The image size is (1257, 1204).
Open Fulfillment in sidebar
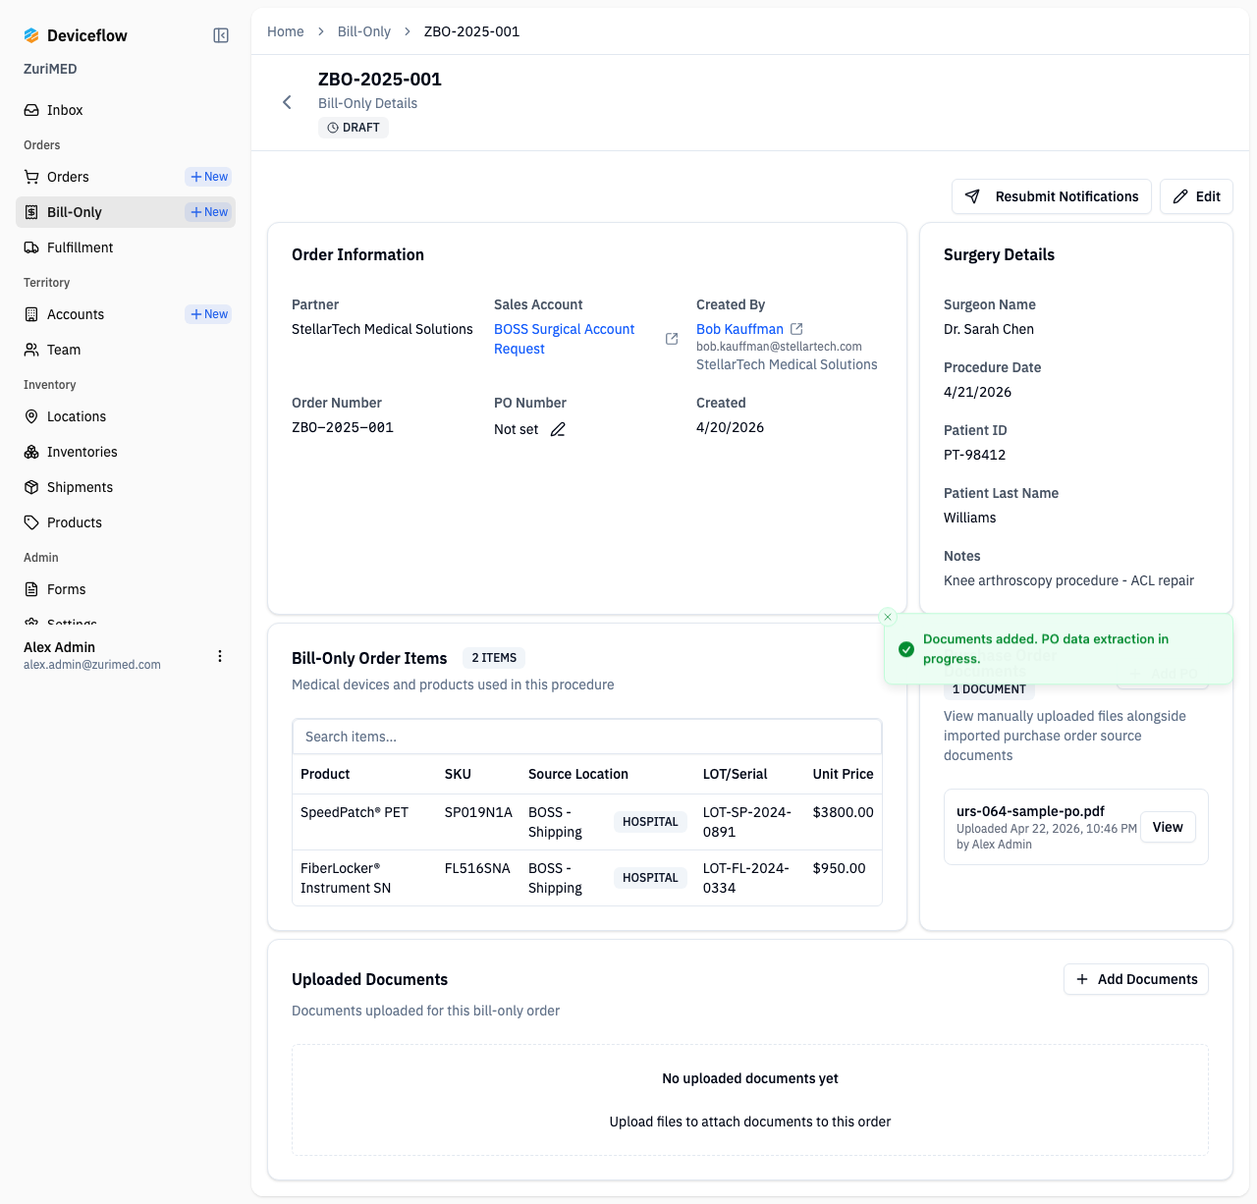click(x=126, y=247)
